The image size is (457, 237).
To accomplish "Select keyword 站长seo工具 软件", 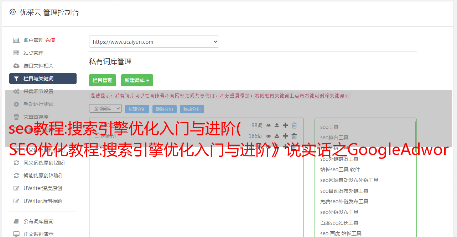I will (x=340, y=169).
